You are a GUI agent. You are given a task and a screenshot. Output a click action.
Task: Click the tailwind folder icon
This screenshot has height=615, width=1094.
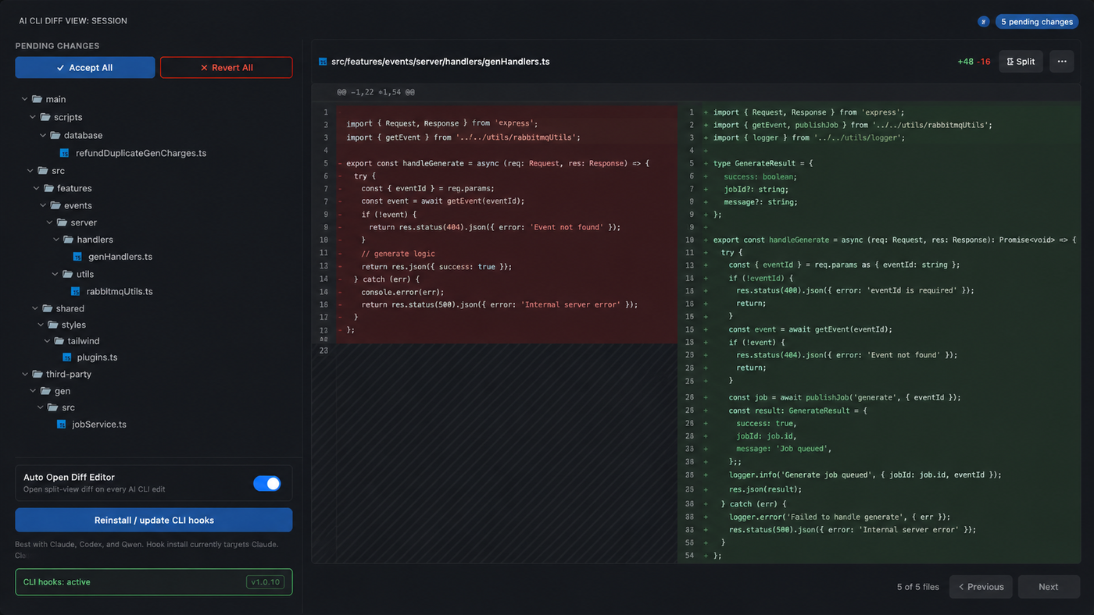click(x=59, y=341)
